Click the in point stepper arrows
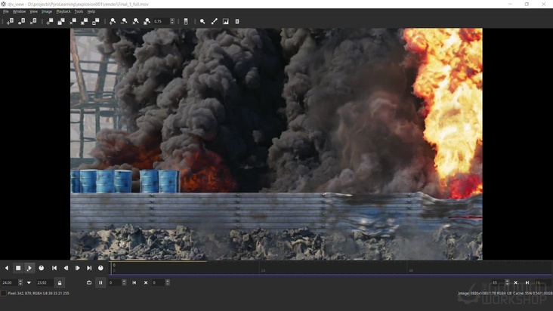This screenshot has height=311, width=553. 168,282
